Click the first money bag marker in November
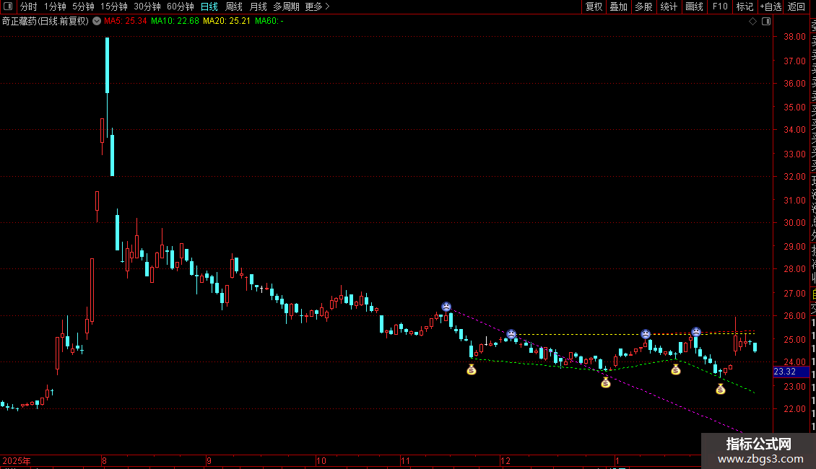The height and width of the screenshot is (469, 816). [x=471, y=369]
